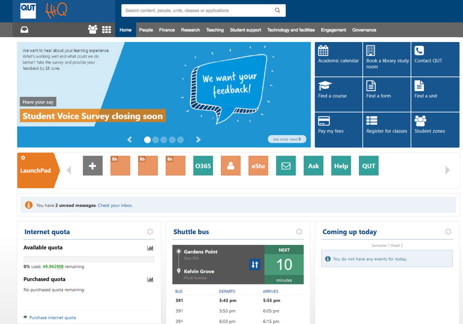Launch O365 from the LaunchPad

pyautogui.click(x=203, y=166)
